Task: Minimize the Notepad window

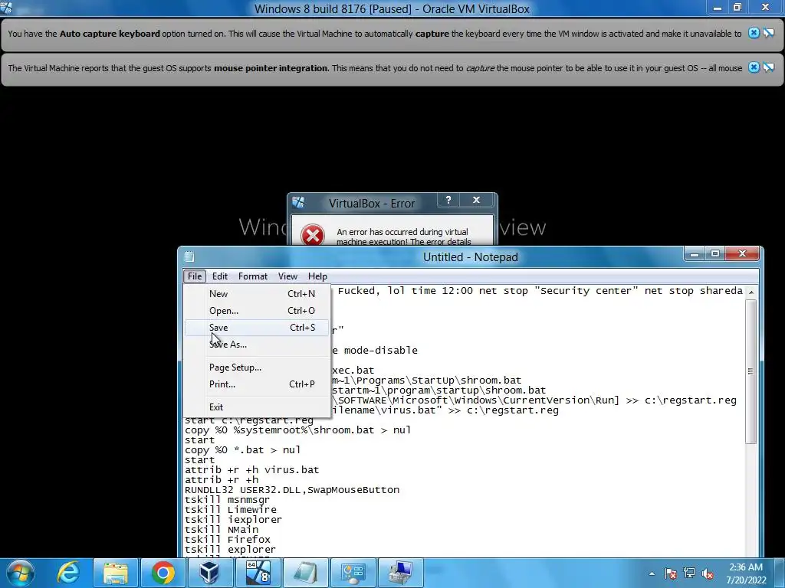Action: [x=695, y=254]
